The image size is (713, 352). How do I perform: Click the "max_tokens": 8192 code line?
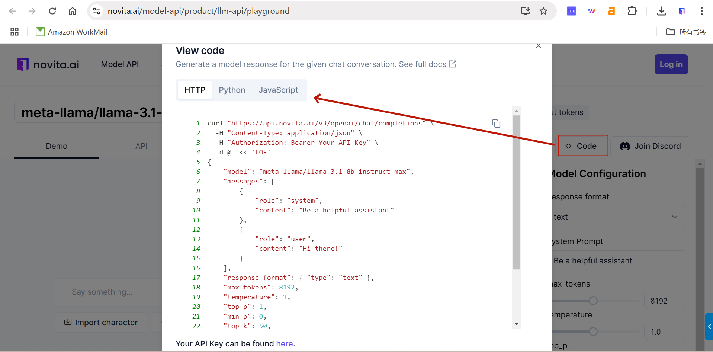tap(261, 287)
